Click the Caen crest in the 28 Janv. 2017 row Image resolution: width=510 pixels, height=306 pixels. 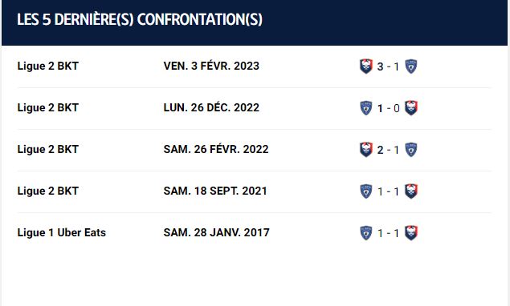coord(411,233)
